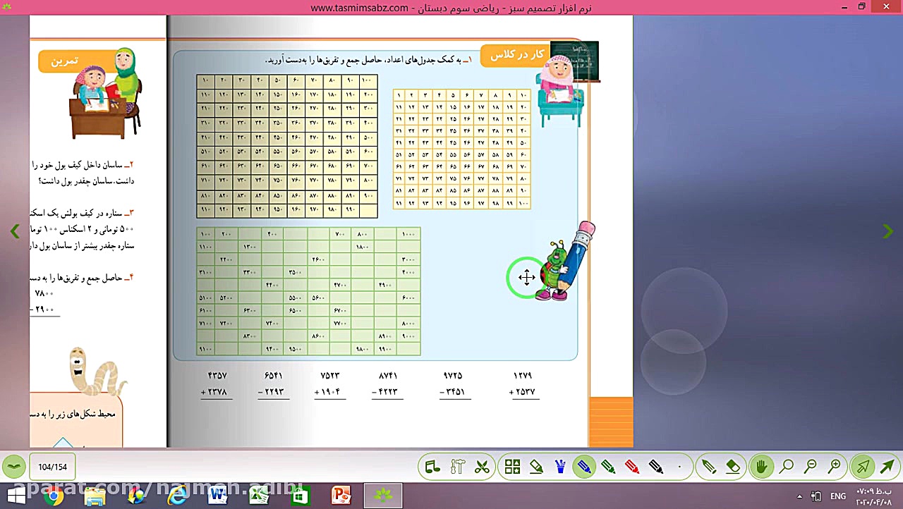This screenshot has height=509, width=903.
Task: Click the ۴۳۵۷ + ۲۳۷۸ addition problem
Action: [x=217, y=384]
